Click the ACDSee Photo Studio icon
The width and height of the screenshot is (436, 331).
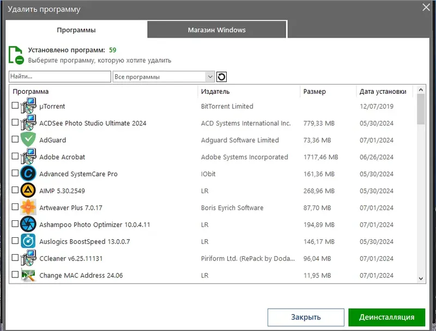click(28, 123)
